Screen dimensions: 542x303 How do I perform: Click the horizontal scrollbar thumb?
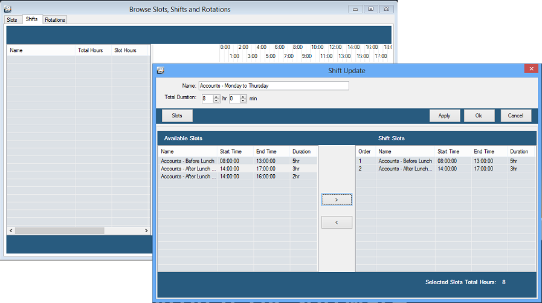click(x=59, y=230)
